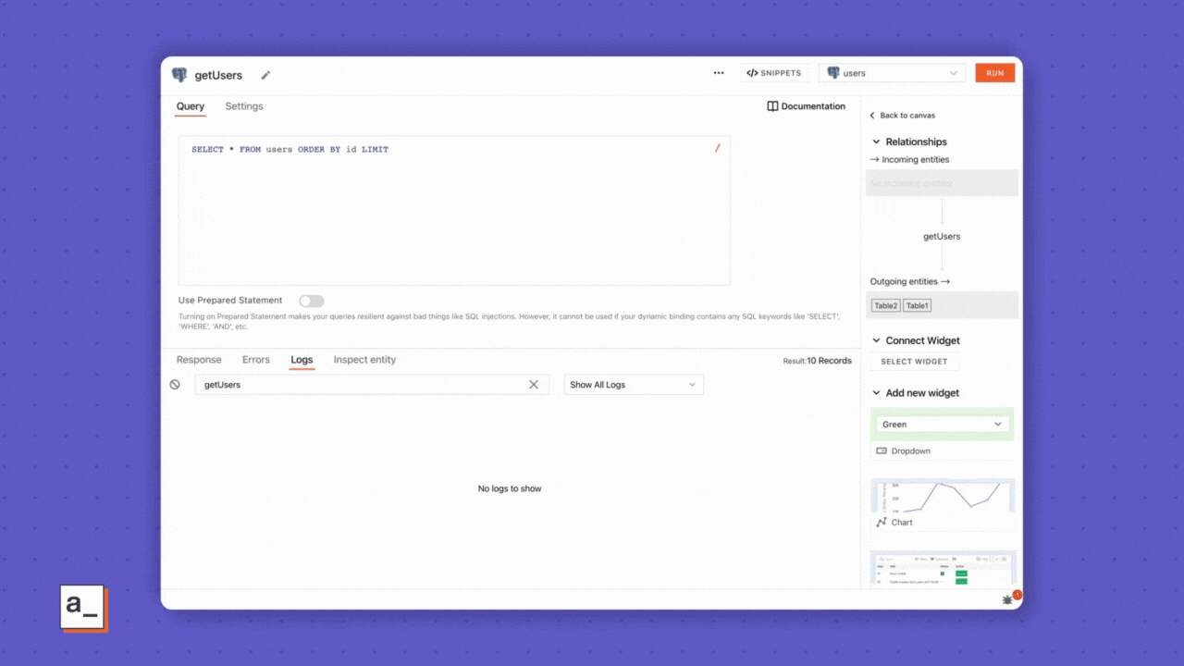1184x666 pixels.
Task: Click the orange slash icon in the editor
Action: (x=717, y=148)
